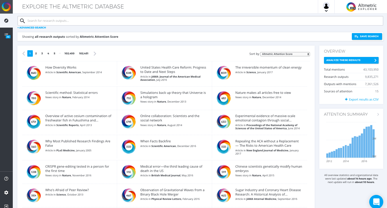Click the 5533 attention score donut
The image size is (387, 208).
coord(129,147)
